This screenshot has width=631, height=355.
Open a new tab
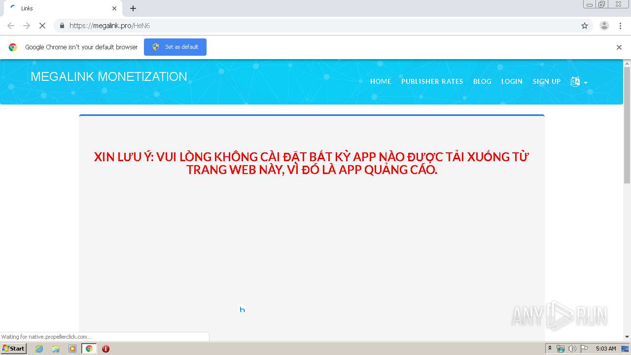point(133,8)
